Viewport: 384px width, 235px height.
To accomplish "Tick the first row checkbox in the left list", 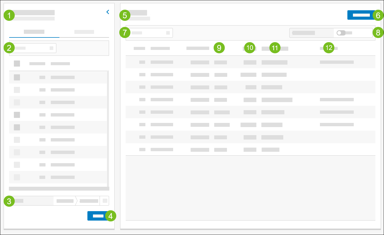I will pyautogui.click(x=17, y=77).
